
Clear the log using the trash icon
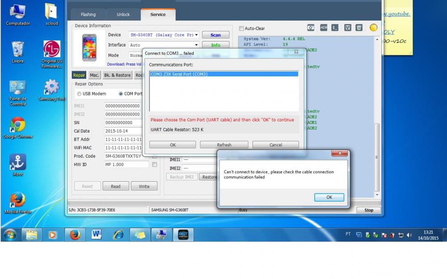tap(359, 28)
